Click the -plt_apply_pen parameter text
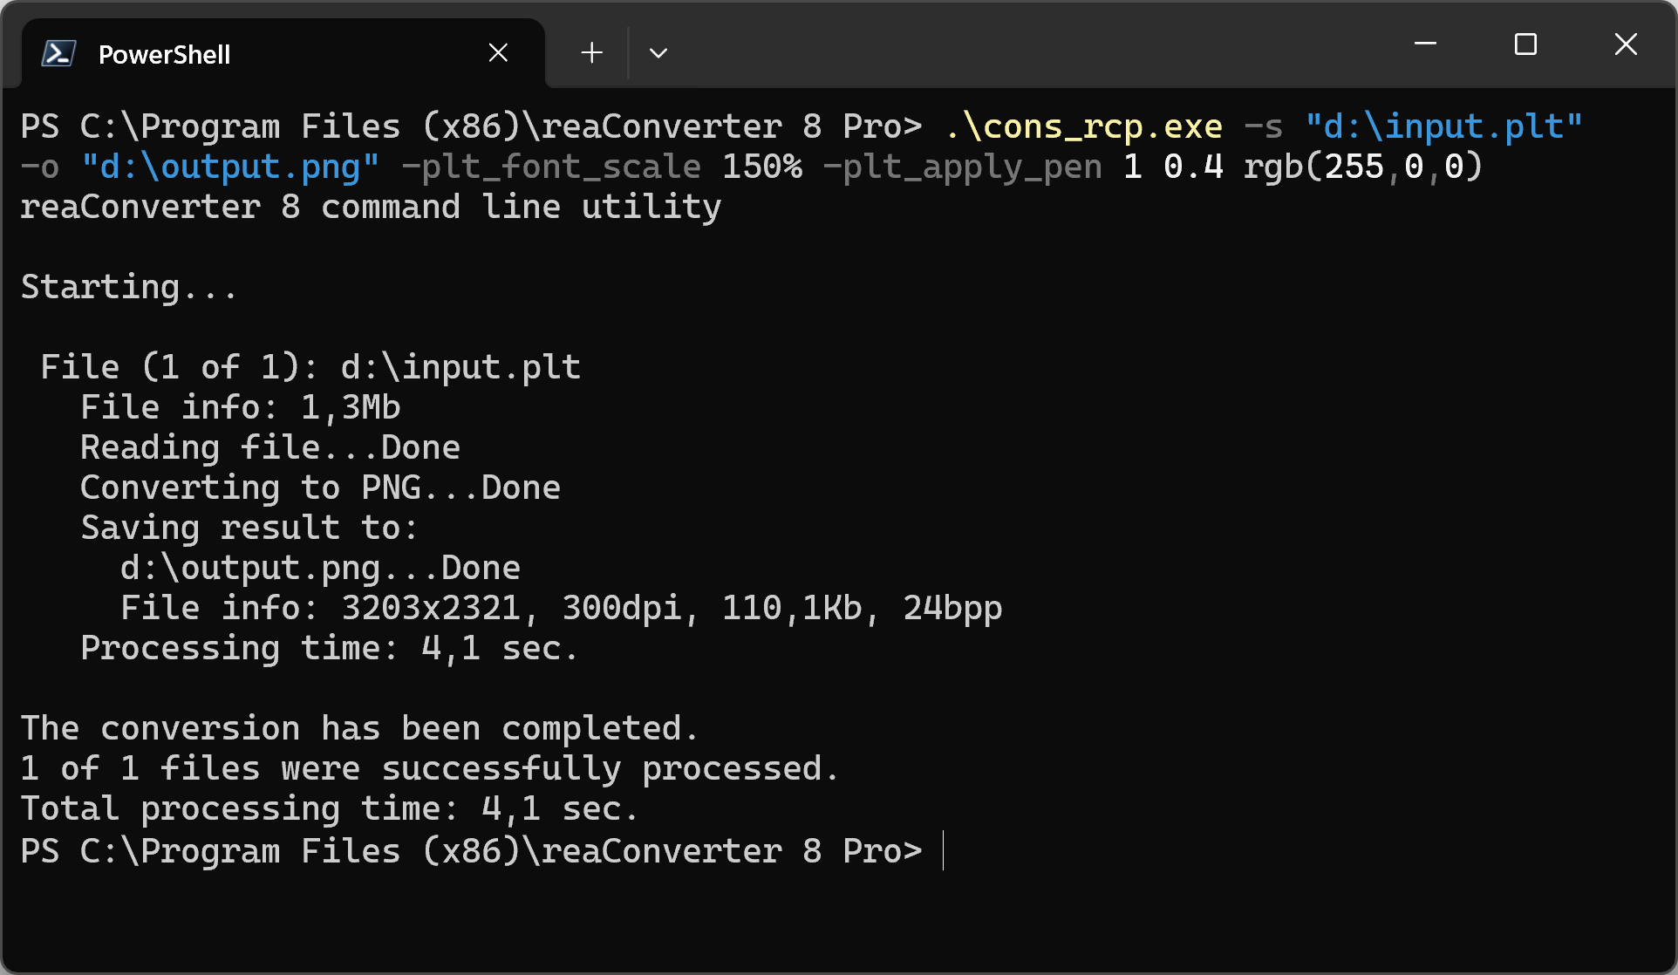Image resolution: width=1678 pixels, height=975 pixels. pyautogui.click(x=962, y=167)
